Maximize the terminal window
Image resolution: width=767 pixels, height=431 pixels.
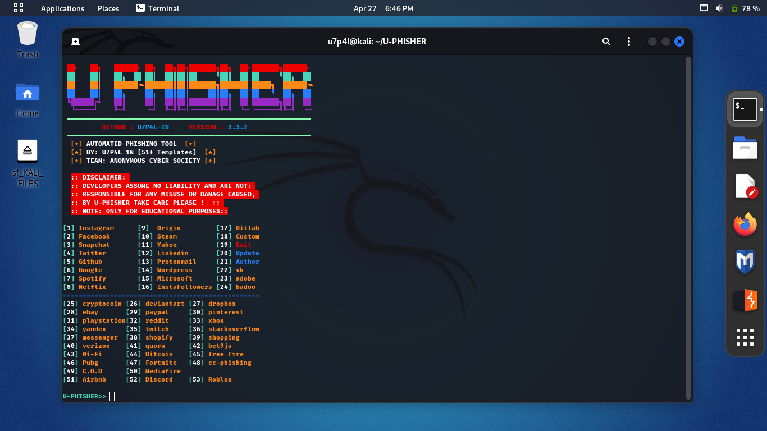click(665, 42)
